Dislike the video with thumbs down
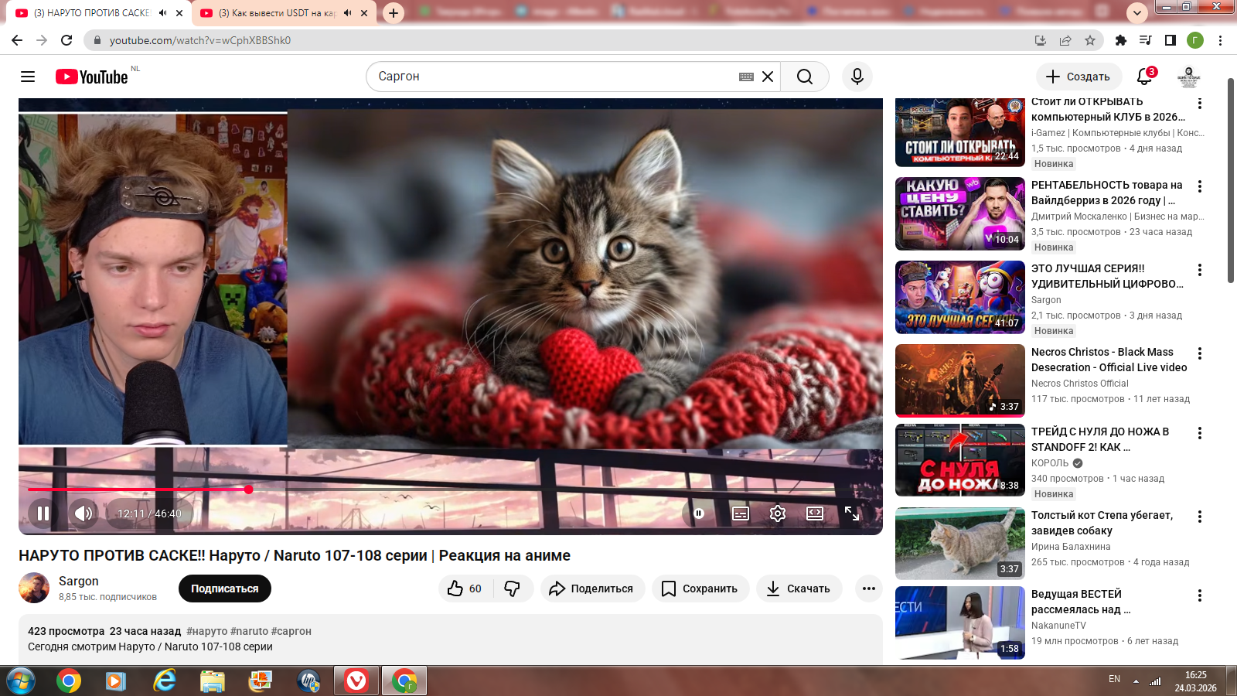This screenshot has width=1237, height=696. 513,589
